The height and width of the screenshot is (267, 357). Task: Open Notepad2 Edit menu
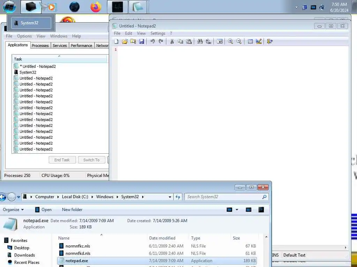coord(128,33)
